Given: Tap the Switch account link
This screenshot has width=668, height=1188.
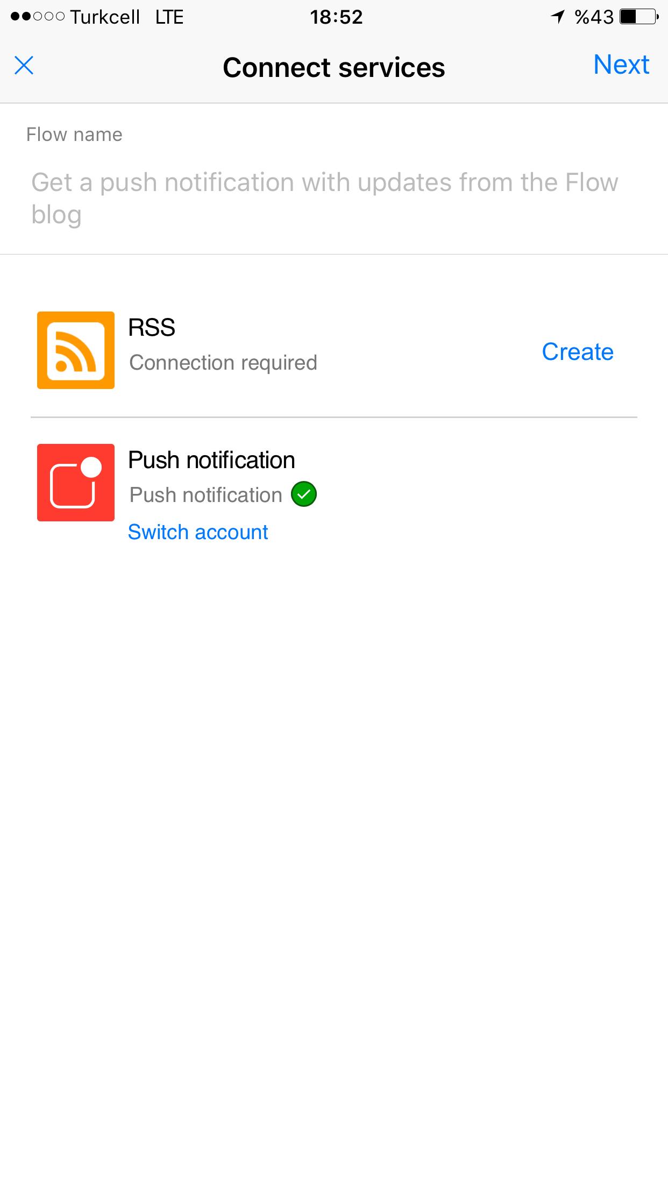Looking at the screenshot, I should [198, 532].
